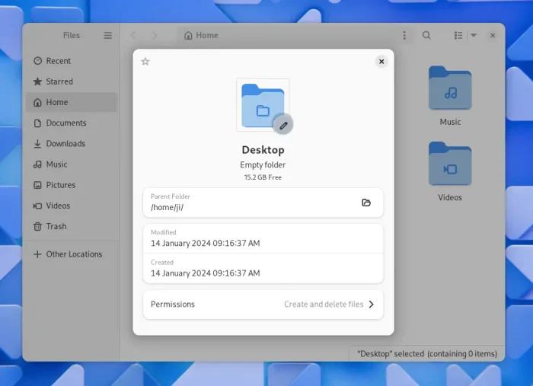Click the search icon in header

point(426,36)
